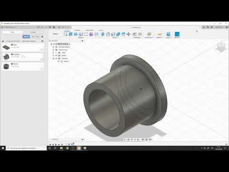Open the ASSEMBLE panel dropdown
The image size is (229, 172).
pyautogui.click(x=137, y=38)
